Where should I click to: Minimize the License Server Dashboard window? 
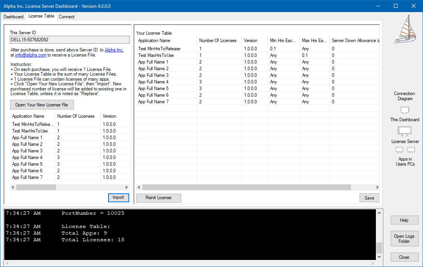378,6
